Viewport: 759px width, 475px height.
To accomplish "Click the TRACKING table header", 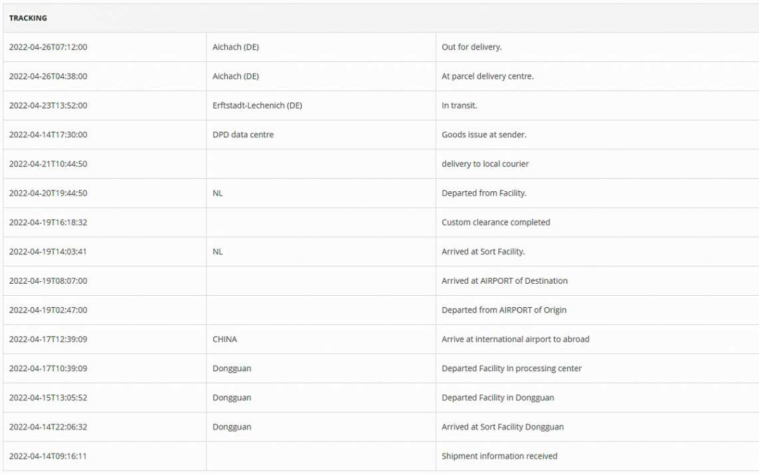I will pos(28,18).
